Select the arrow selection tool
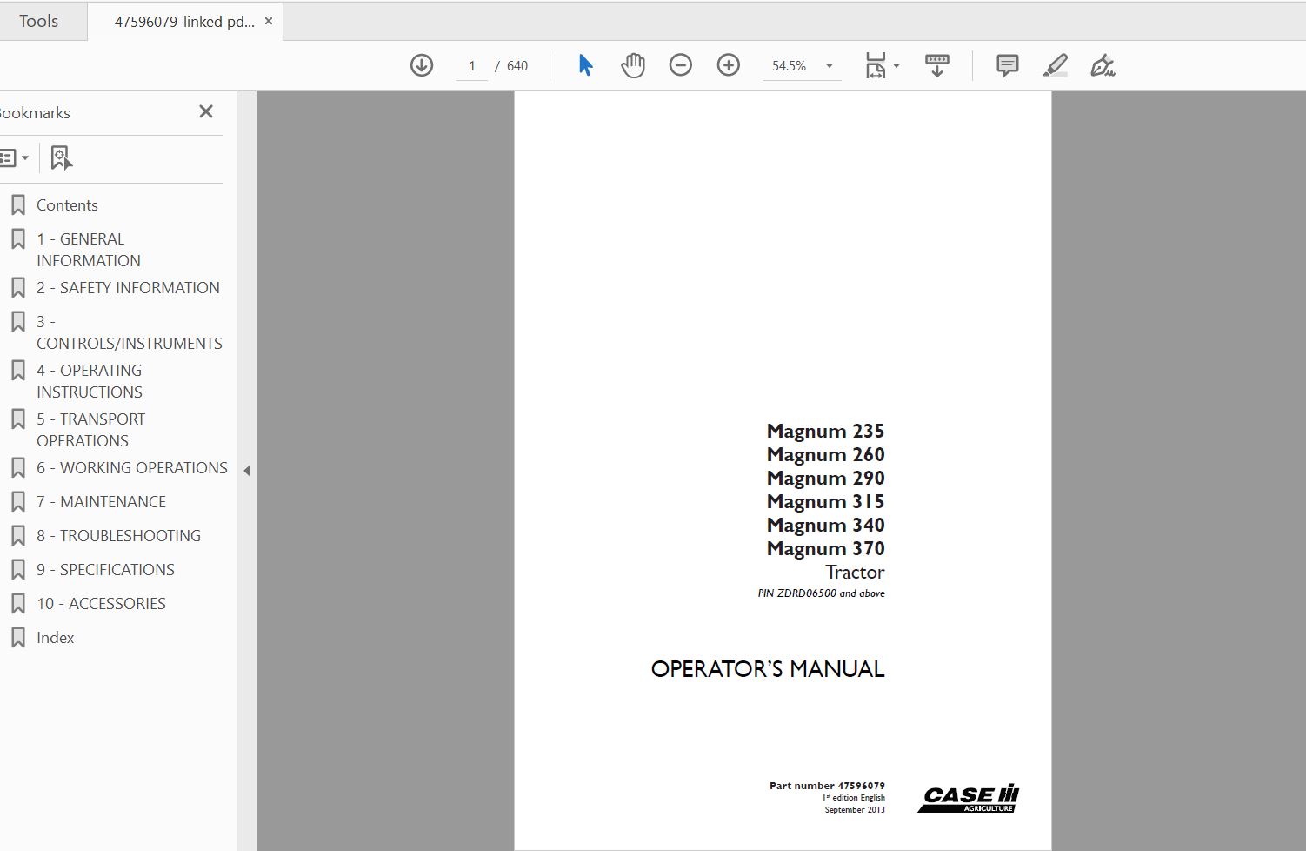This screenshot has width=1306, height=851. click(585, 65)
